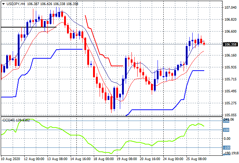239x163 pixels.
Task: Click the 107.040 price axis label
Action: pos(230,7)
